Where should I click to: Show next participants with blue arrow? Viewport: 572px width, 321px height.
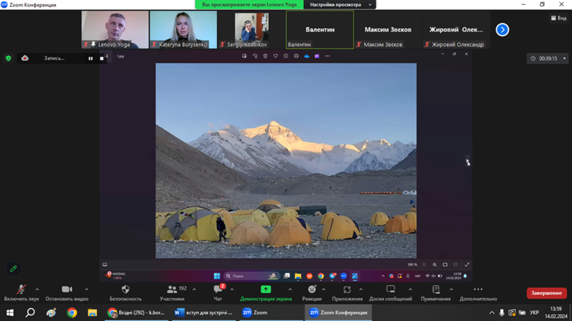(x=502, y=30)
